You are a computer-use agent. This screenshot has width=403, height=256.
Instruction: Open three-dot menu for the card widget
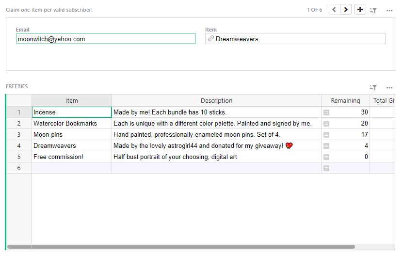click(389, 10)
